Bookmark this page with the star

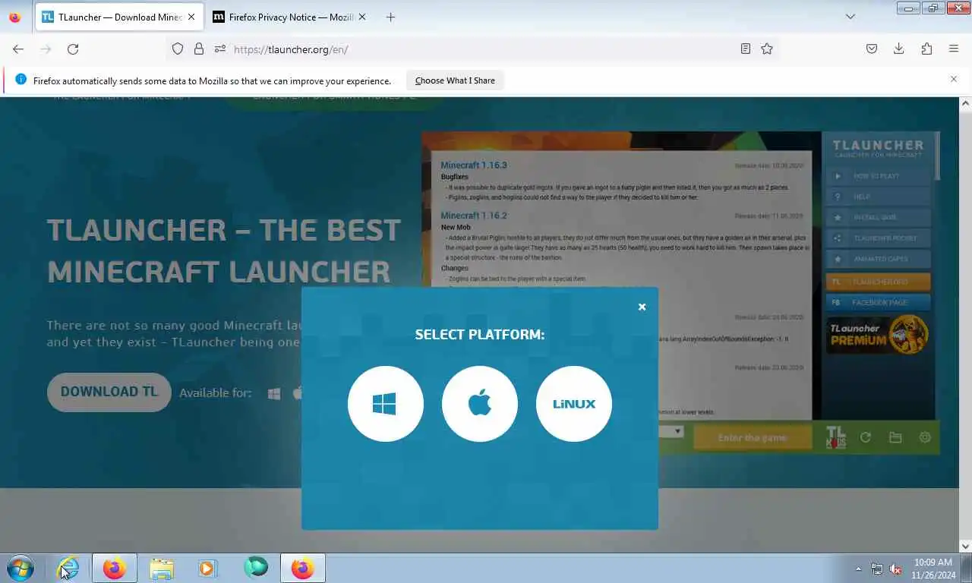[767, 49]
